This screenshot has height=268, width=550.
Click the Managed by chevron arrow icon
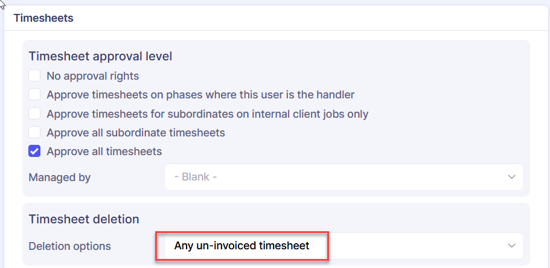[511, 177]
